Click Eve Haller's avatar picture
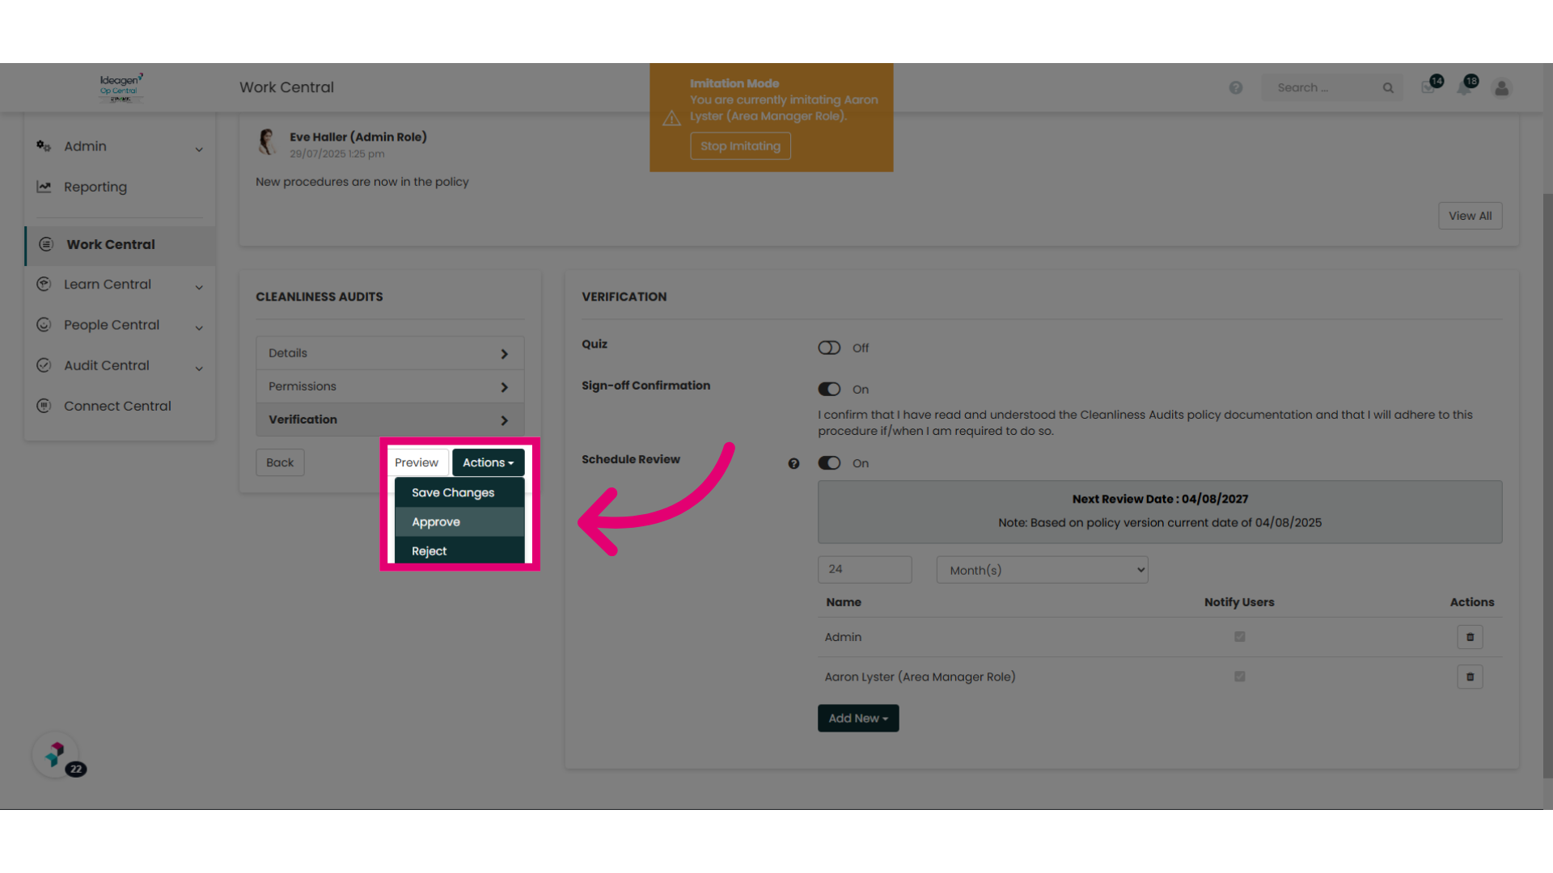 point(268,141)
